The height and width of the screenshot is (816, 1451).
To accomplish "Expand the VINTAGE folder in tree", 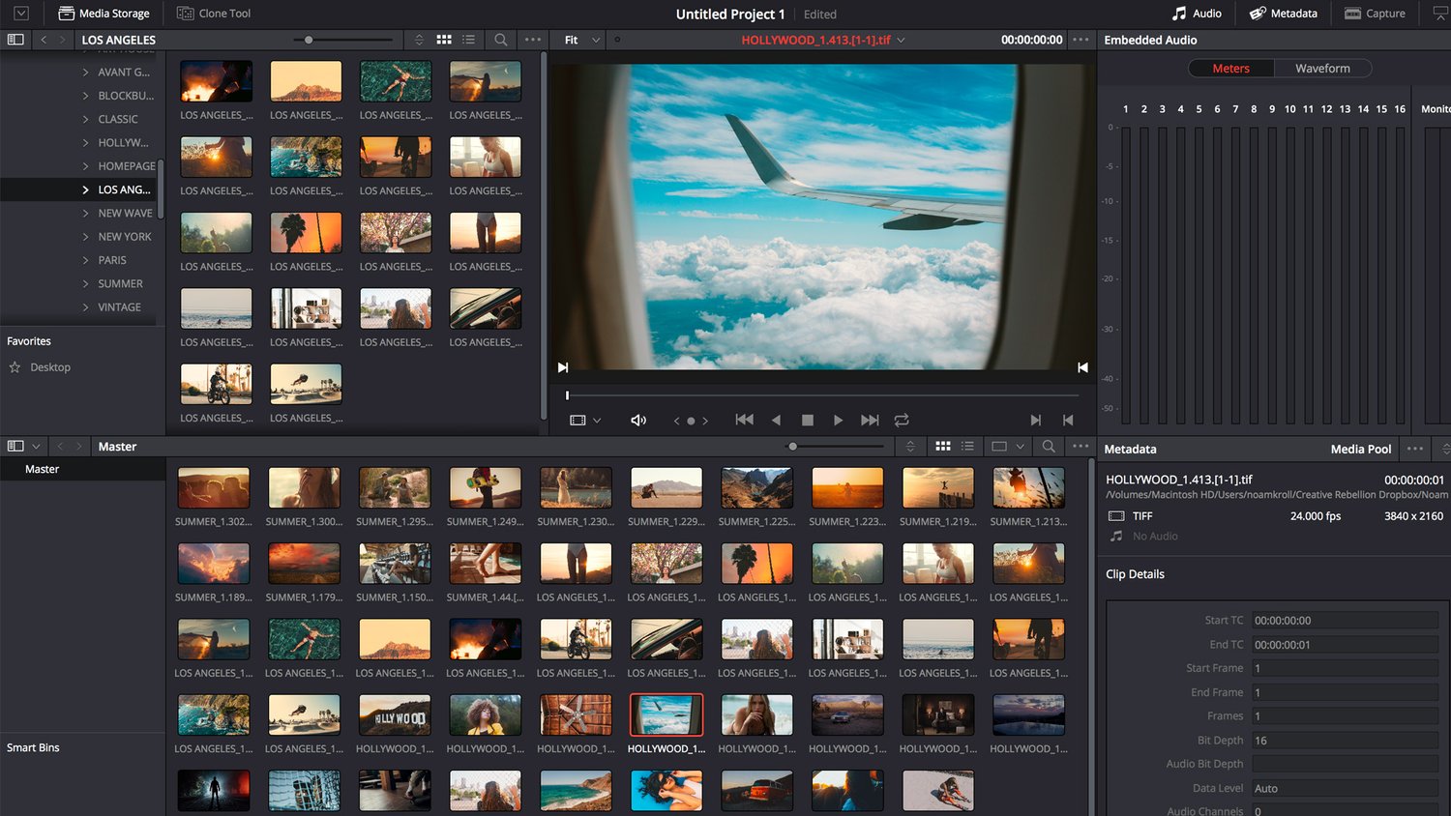I will pos(85,307).
